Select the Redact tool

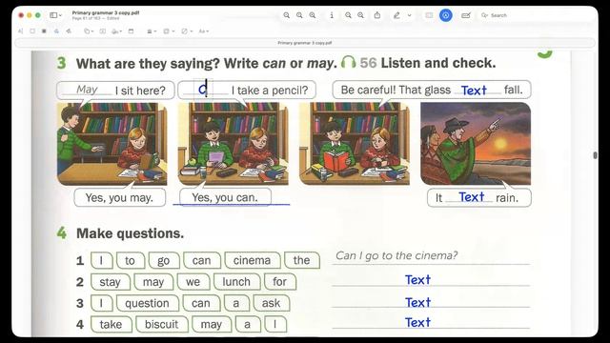coord(44,31)
